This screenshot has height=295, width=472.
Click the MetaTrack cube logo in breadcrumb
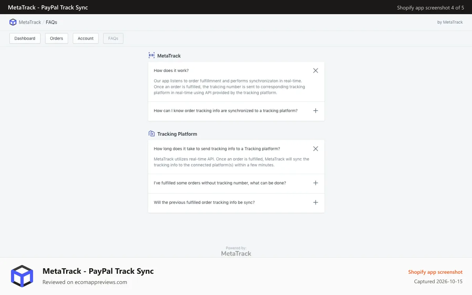click(13, 22)
